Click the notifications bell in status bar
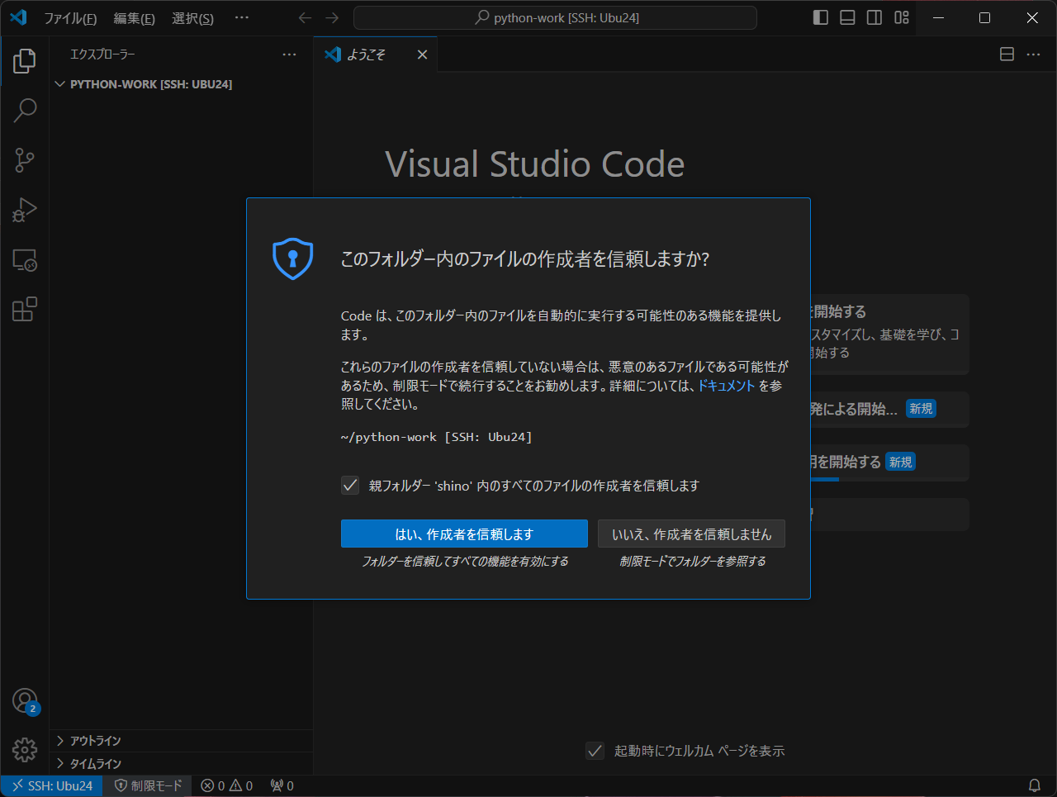 coord(1035,785)
